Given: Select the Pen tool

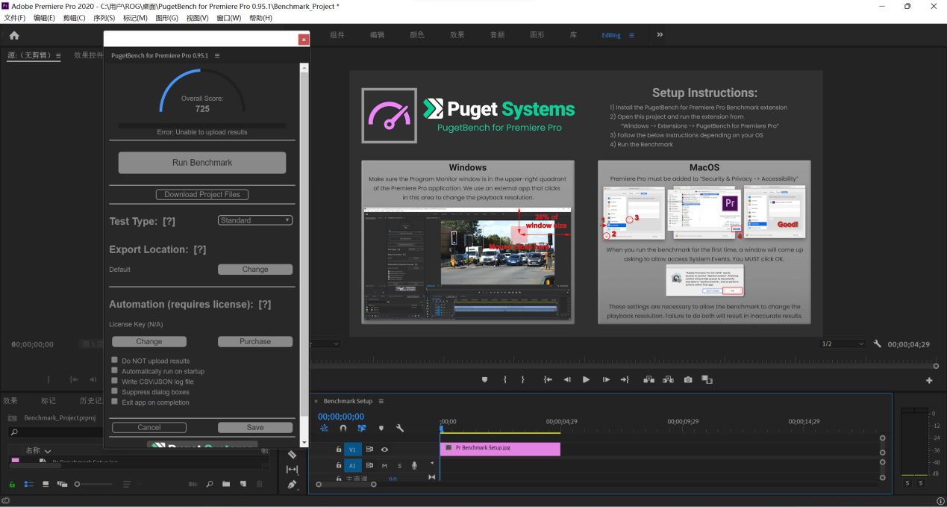Looking at the screenshot, I should click(x=292, y=484).
